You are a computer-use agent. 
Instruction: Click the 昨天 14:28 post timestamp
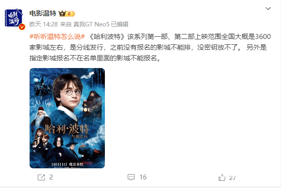43,24
